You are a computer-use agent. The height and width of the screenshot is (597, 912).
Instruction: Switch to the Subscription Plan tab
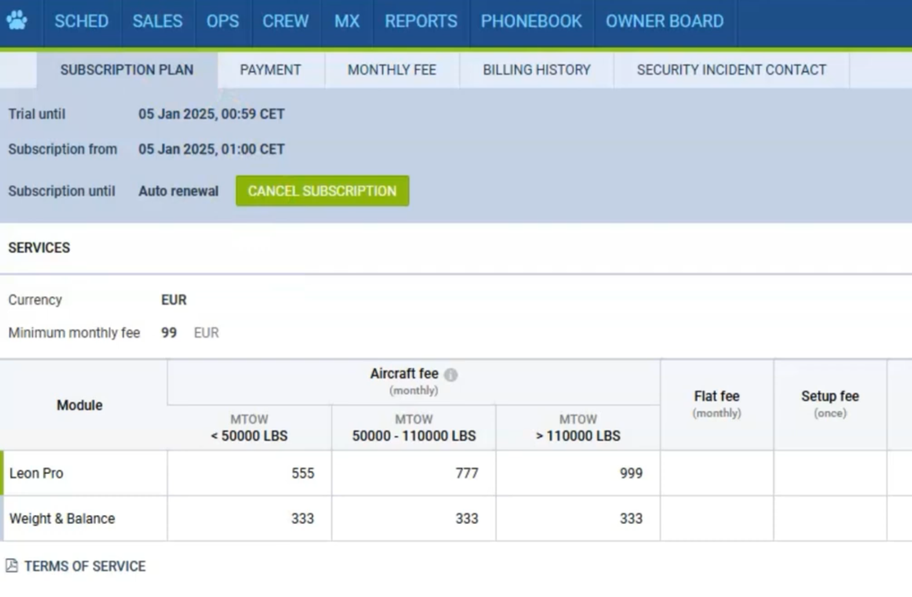pos(127,70)
